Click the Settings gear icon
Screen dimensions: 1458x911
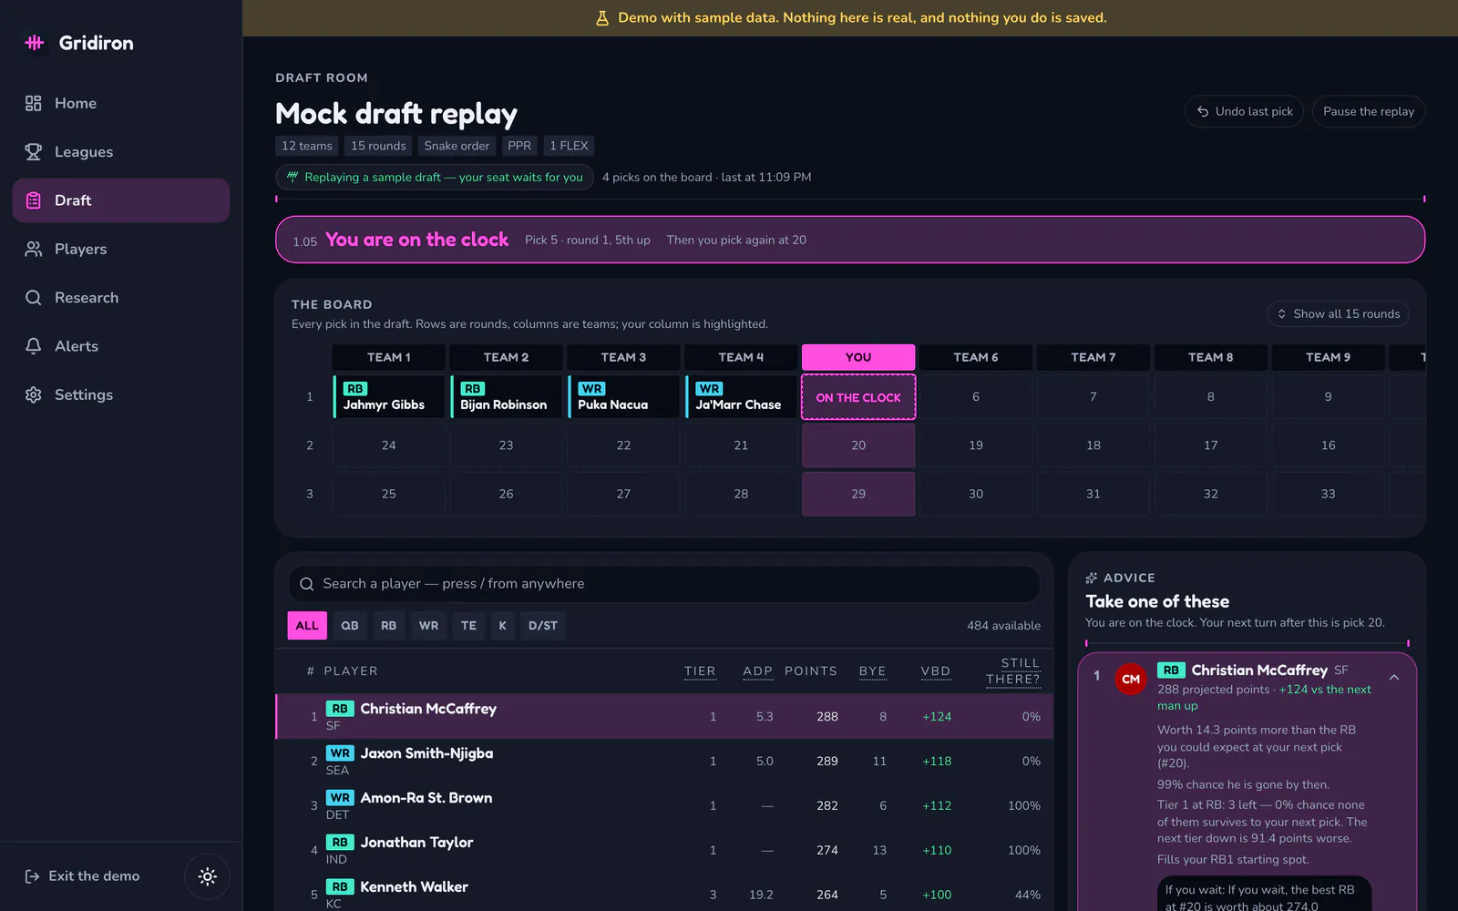pyautogui.click(x=34, y=394)
